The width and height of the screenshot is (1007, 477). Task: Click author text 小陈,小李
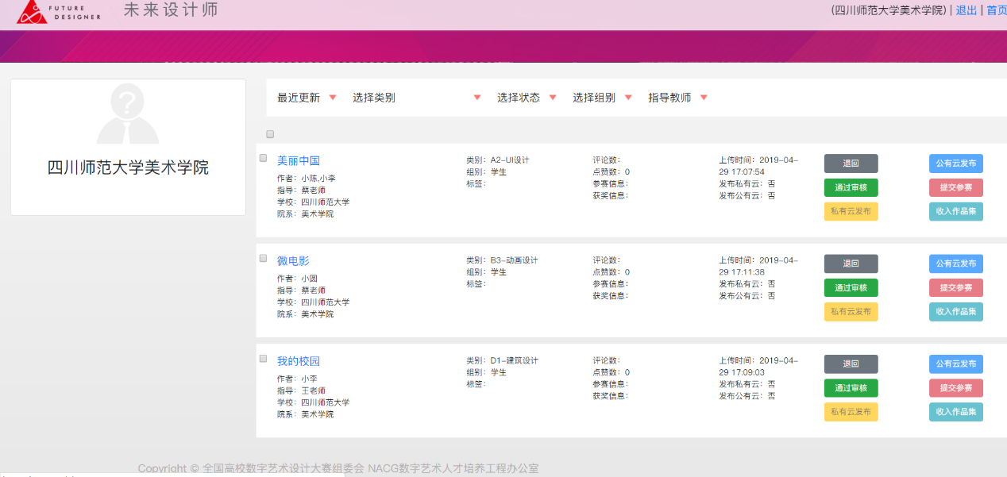pyautogui.click(x=318, y=179)
